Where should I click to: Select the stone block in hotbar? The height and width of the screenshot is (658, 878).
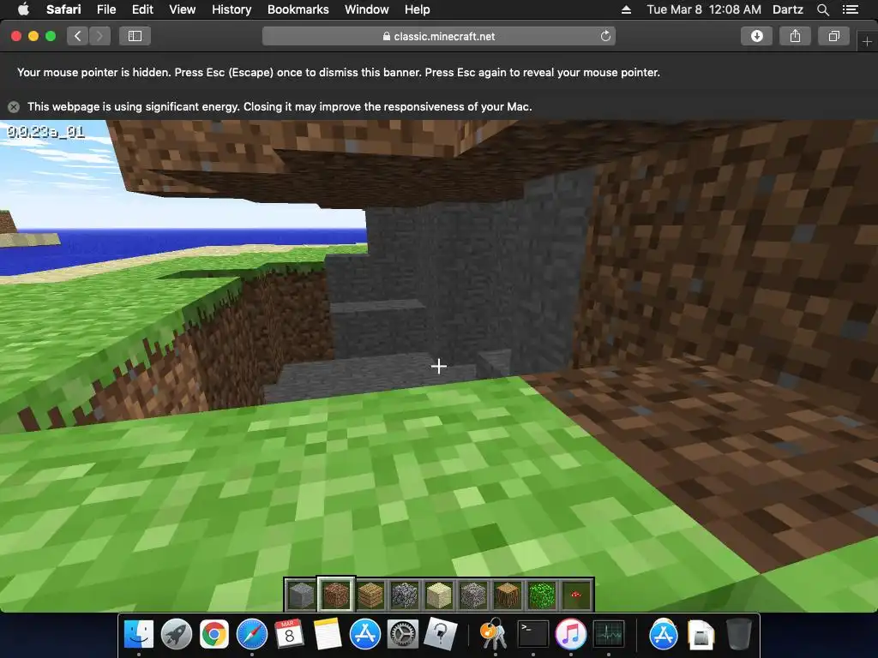301,595
